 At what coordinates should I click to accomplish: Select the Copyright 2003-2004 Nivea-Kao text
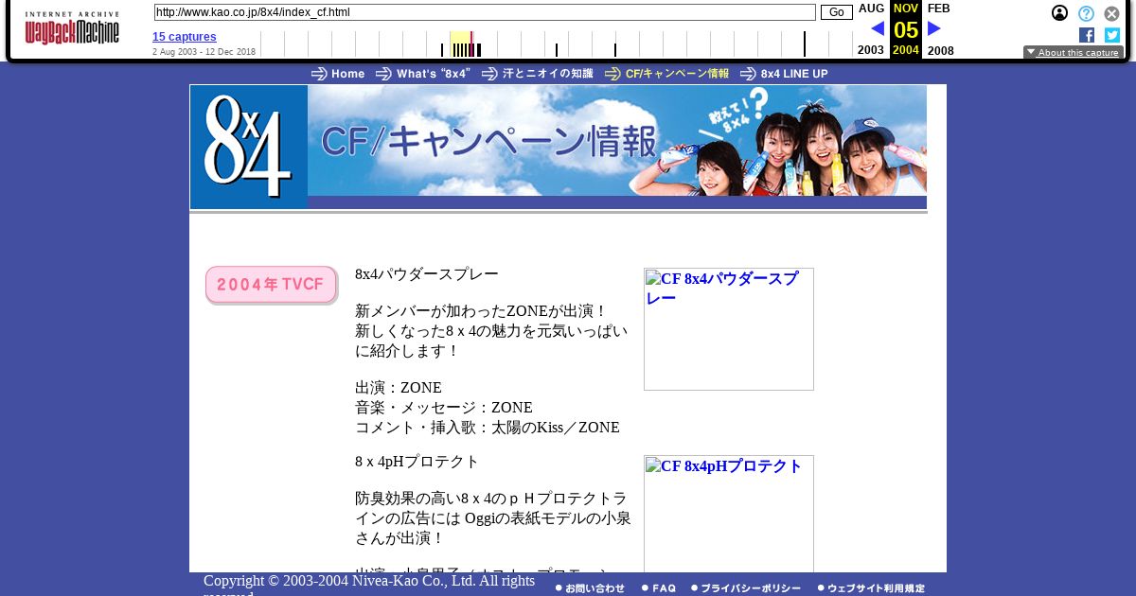(369, 587)
